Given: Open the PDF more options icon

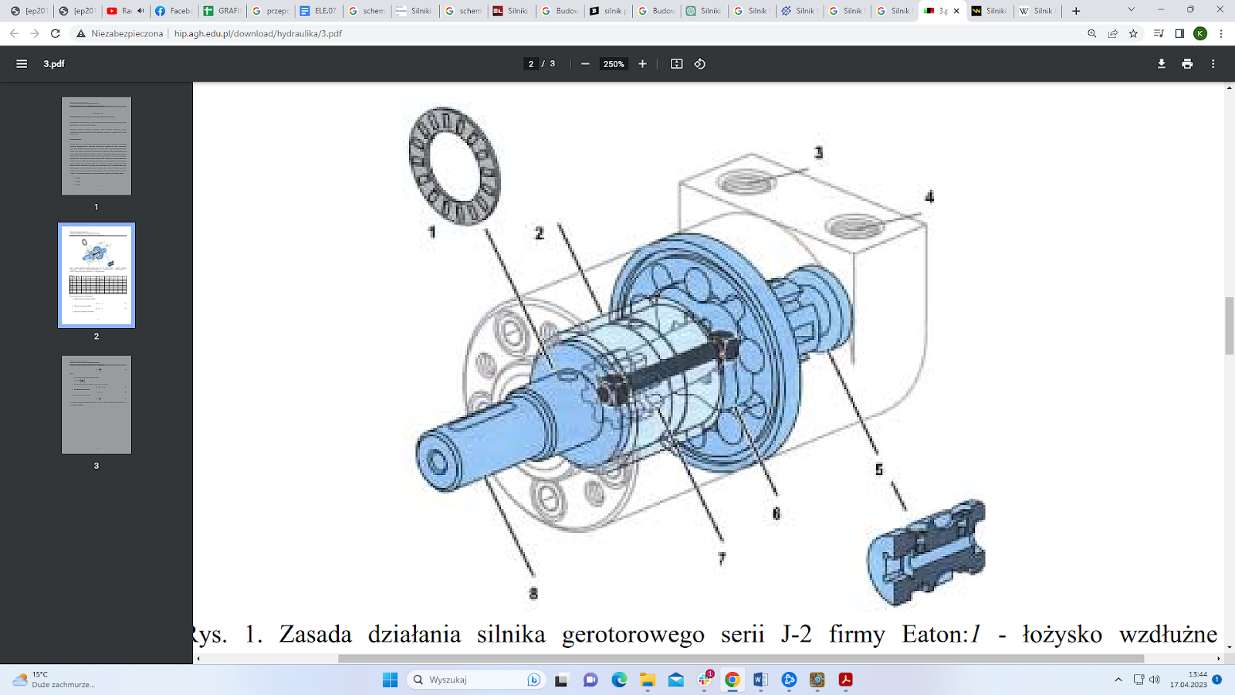Looking at the screenshot, I should 1212,64.
